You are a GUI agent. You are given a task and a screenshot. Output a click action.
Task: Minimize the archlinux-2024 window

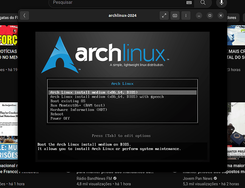click(x=199, y=15)
